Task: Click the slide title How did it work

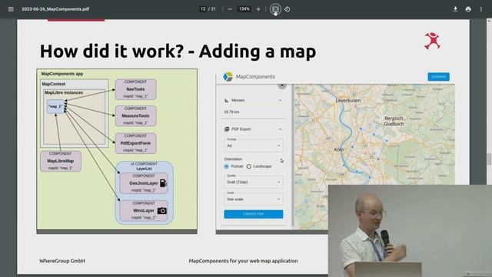Action: click(178, 52)
